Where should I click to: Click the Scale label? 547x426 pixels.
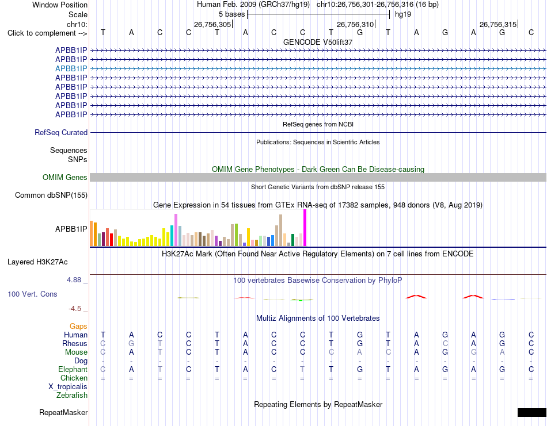(78, 14)
